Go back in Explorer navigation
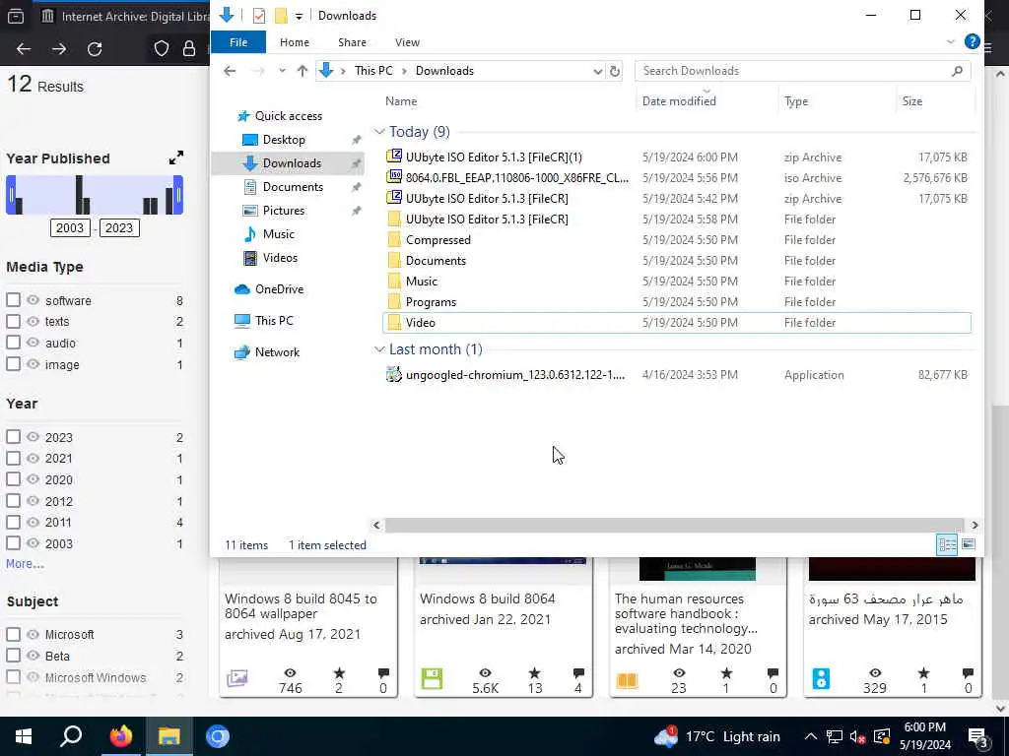Image resolution: width=1009 pixels, height=756 pixels. (x=230, y=71)
